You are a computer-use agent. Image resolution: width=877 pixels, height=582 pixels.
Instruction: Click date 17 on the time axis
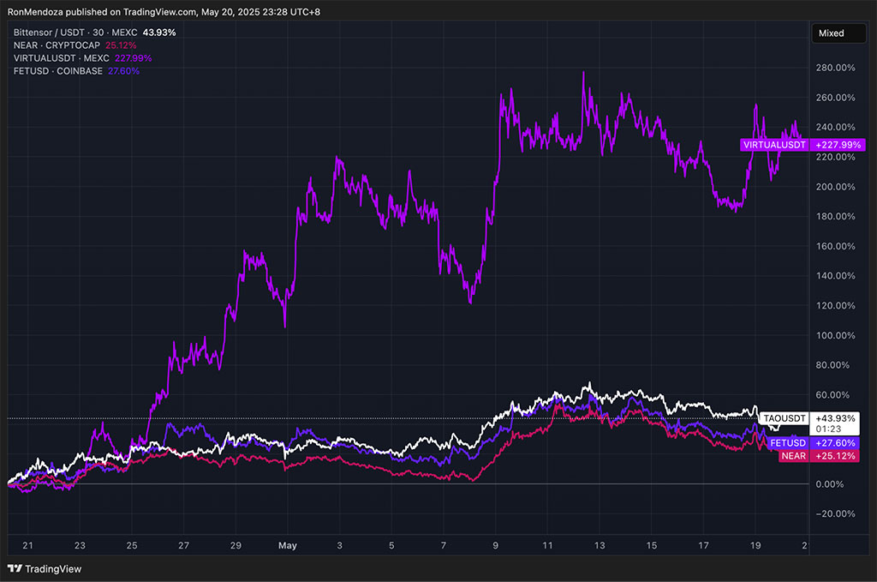704,545
